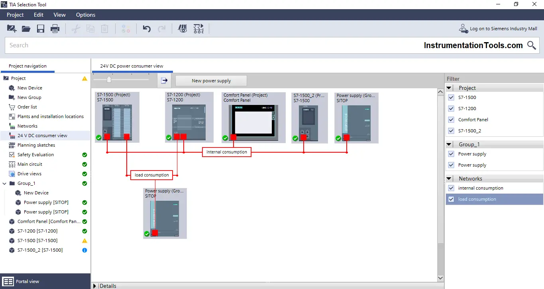Select the Project navigation tab
Screen dimensions: 544x289
point(27,66)
